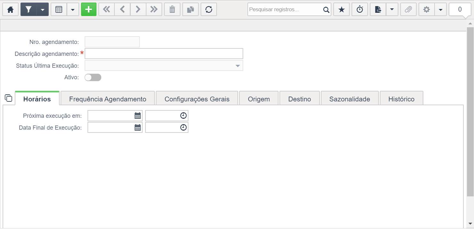474x232 pixels.
Task: Open the Status Última Execução dropdown
Action: pyautogui.click(x=164, y=66)
